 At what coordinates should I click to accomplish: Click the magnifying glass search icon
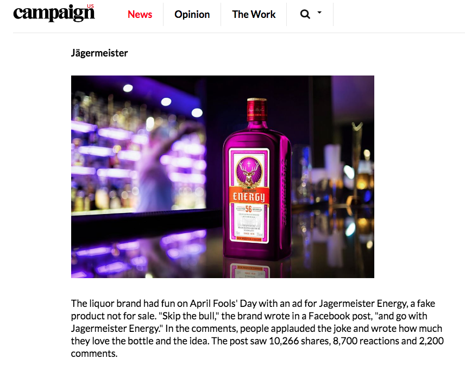[305, 14]
